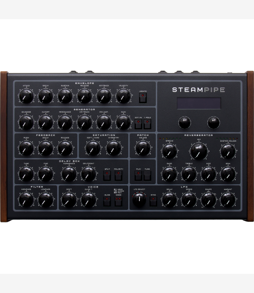Toggle the Glide button in Voice
This screenshot has width=254, height=293.
[x=107, y=201]
